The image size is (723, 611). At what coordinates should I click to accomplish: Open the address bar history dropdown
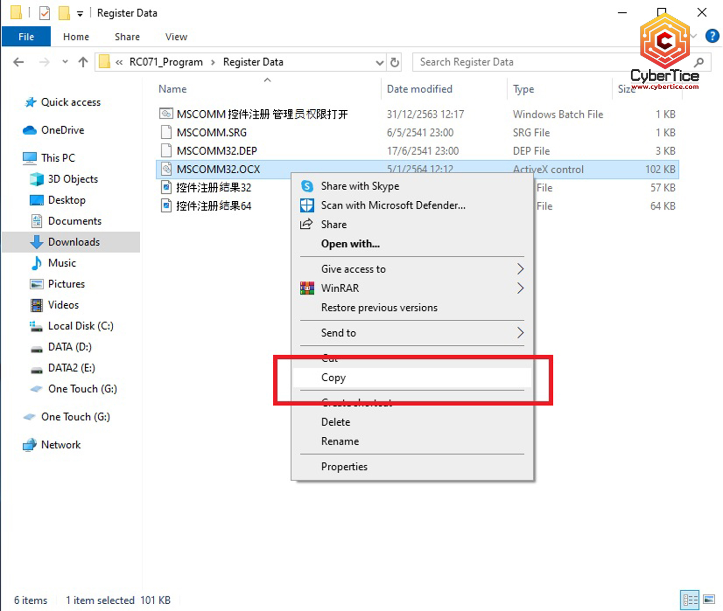click(x=379, y=63)
